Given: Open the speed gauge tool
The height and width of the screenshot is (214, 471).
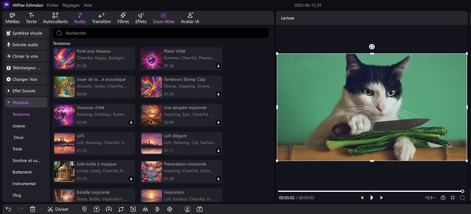Looking at the screenshot, I should pyautogui.click(x=109, y=209).
